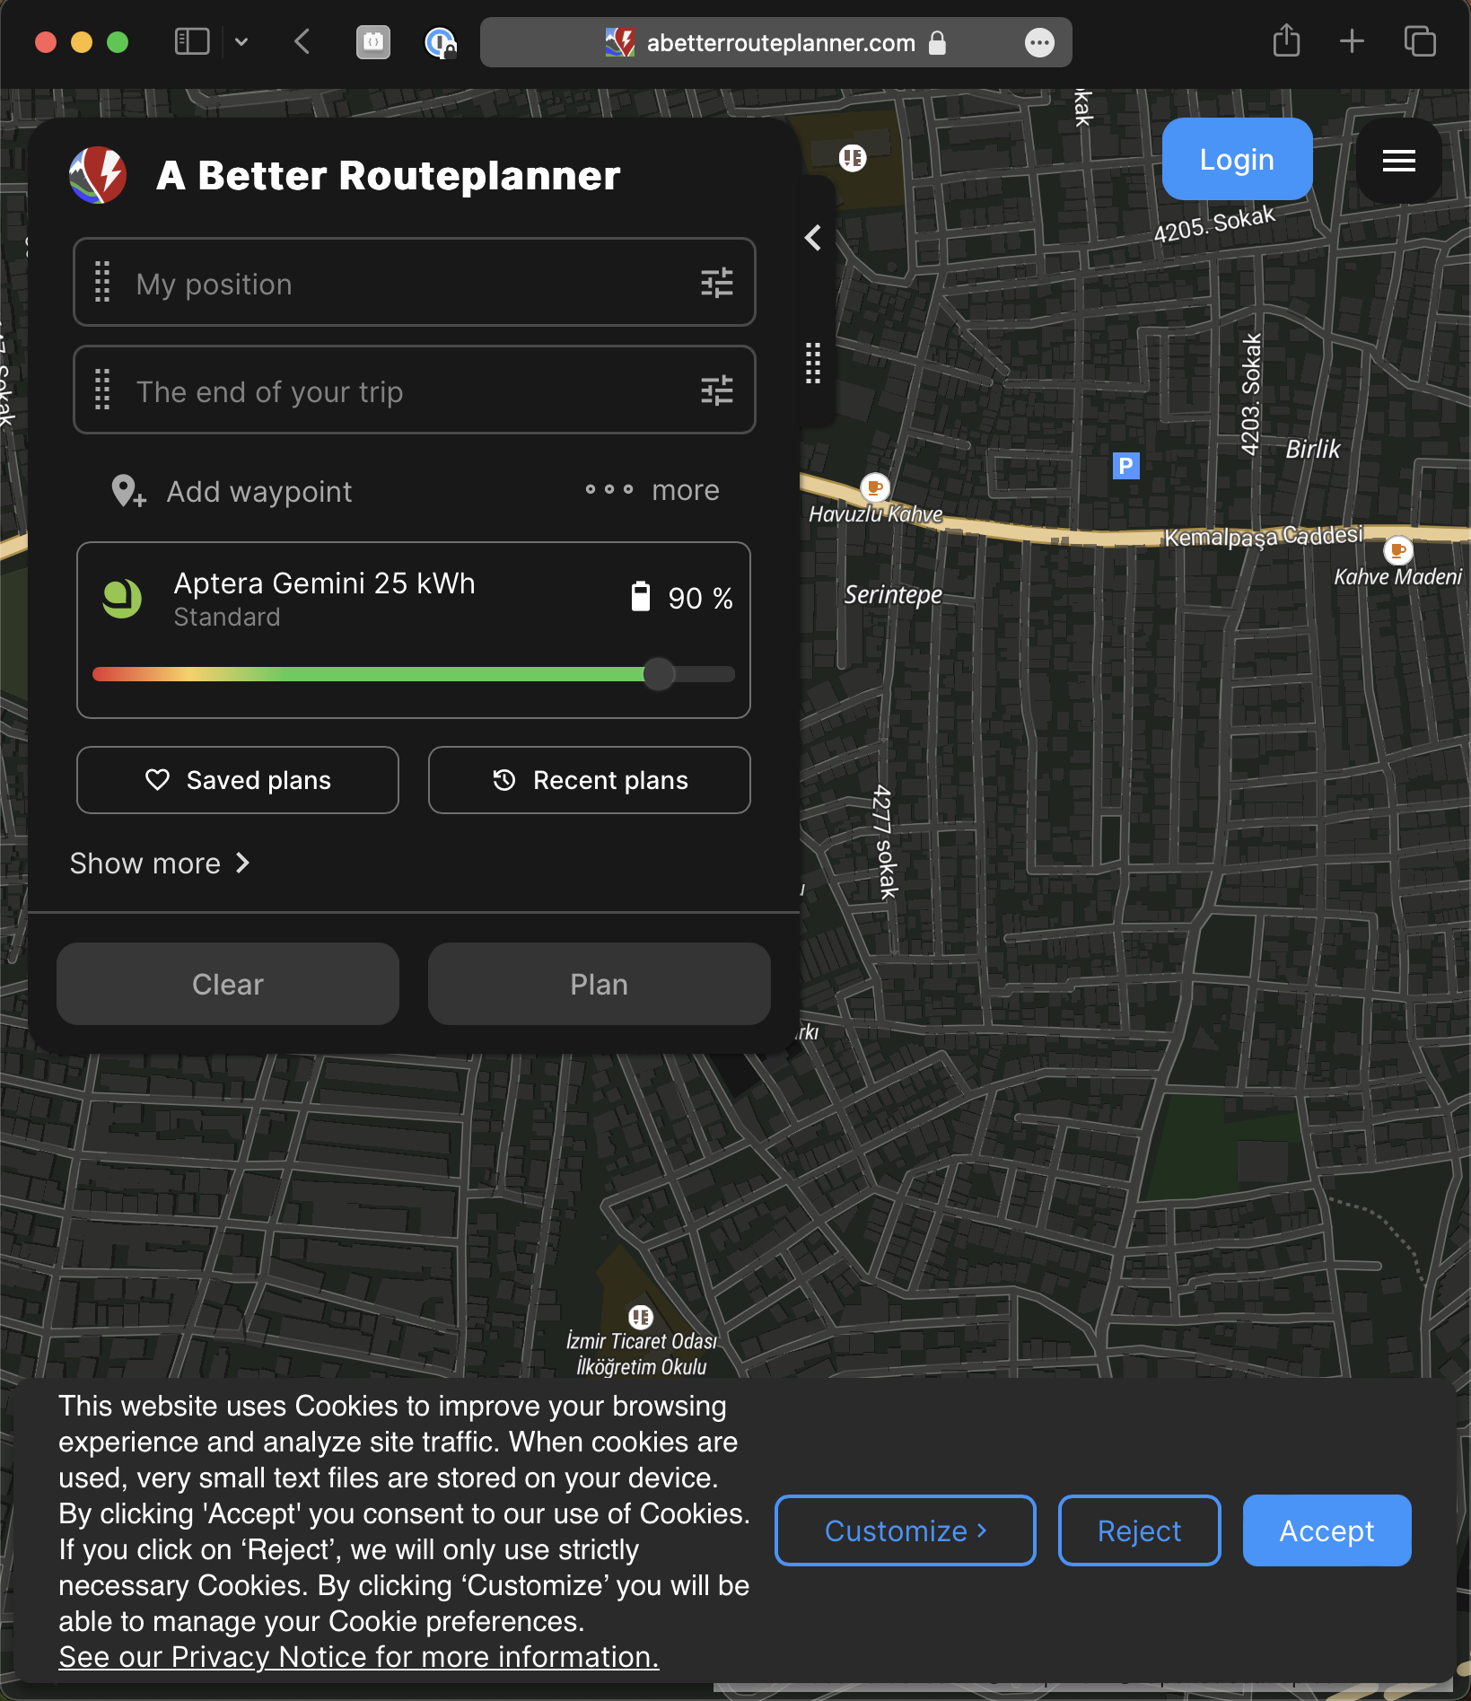Open a new Safari tab
This screenshot has width=1471, height=1701.
tap(1352, 41)
